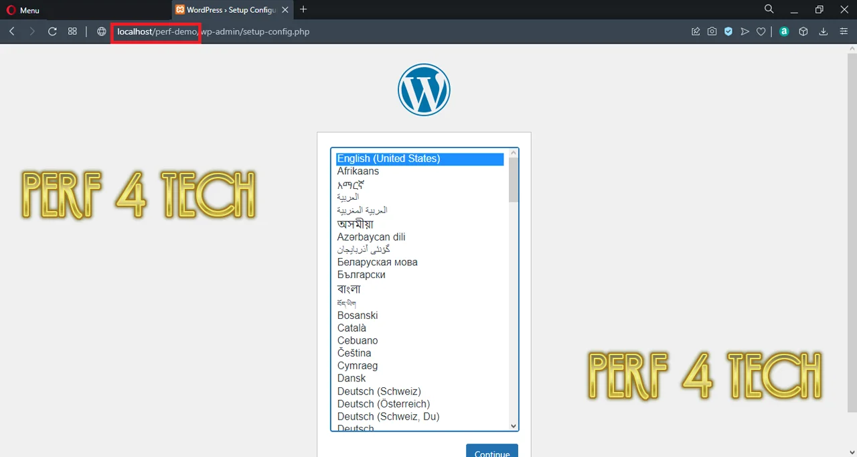Click the Continue button
This screenshot has width=857, height=457.
492,451
